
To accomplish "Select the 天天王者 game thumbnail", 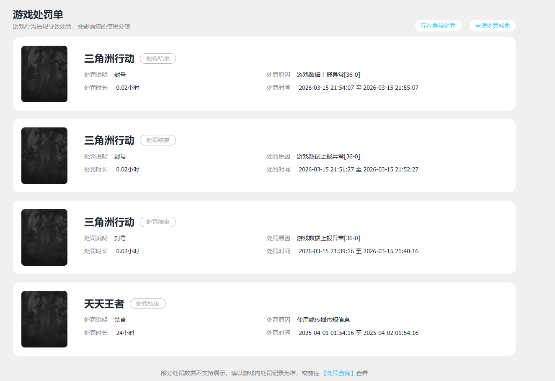I will click(44, 319).
